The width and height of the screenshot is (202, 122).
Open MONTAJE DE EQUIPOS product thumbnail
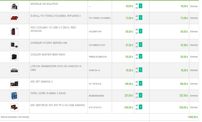tap(14, 6)
